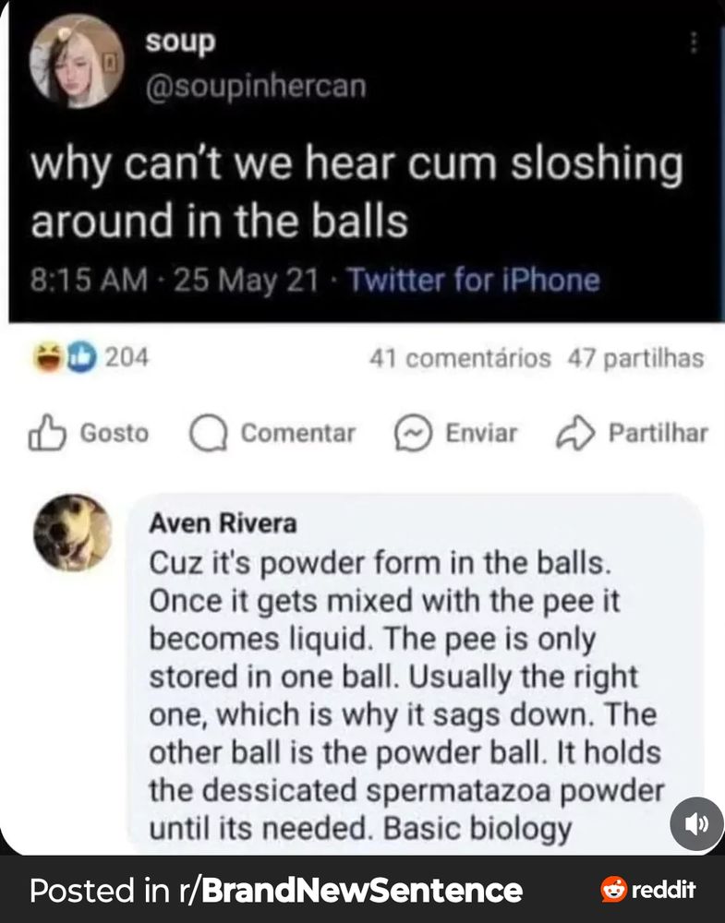The height and width of the screenshot is (923, 725).
Task: Open the 47 partilhas link
Action: [635, 358]
